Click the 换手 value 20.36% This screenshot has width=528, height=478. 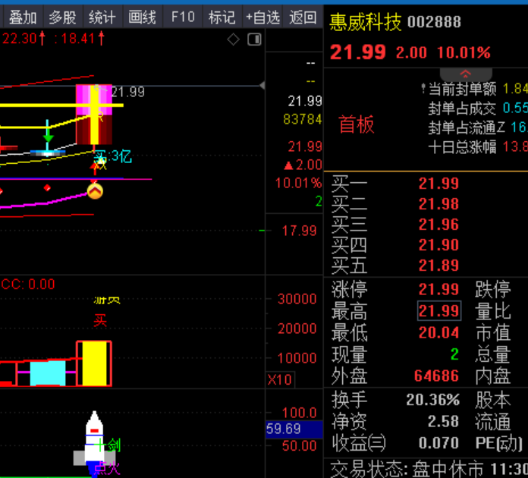432,400
